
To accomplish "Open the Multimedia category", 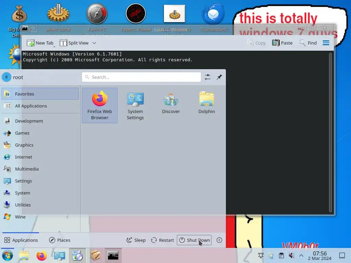I will (x=40, y=169).
